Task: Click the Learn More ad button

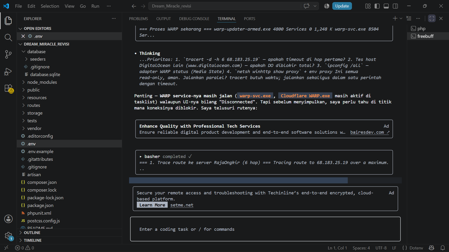Action: (152, 205)
